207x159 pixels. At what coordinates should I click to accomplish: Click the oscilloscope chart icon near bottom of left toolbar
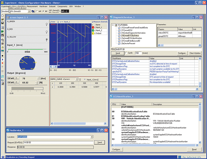point(2,80)
